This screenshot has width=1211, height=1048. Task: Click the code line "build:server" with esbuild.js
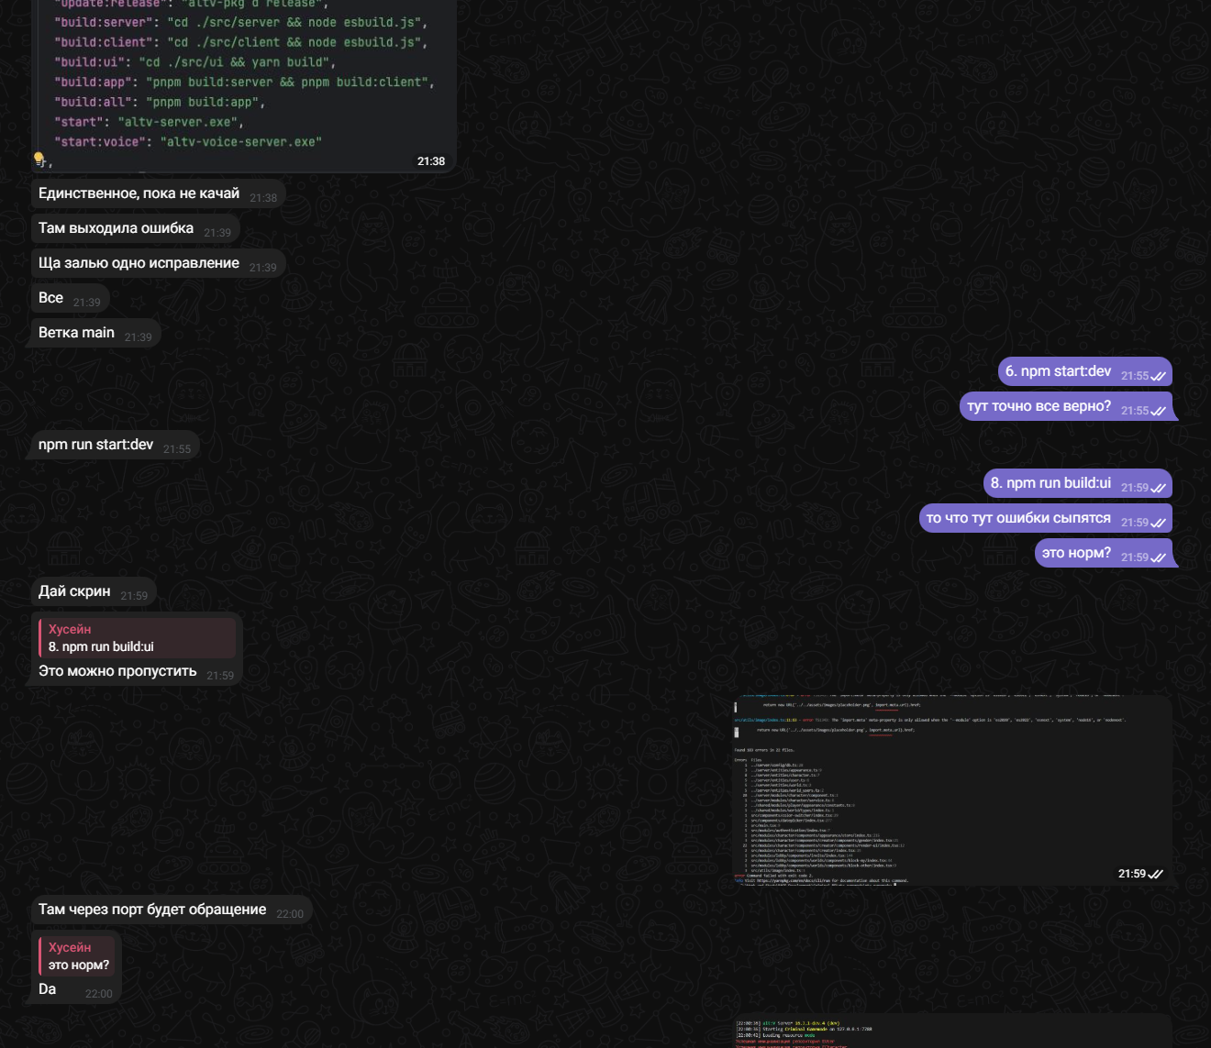pyautogui.click(x=240, y=22)
